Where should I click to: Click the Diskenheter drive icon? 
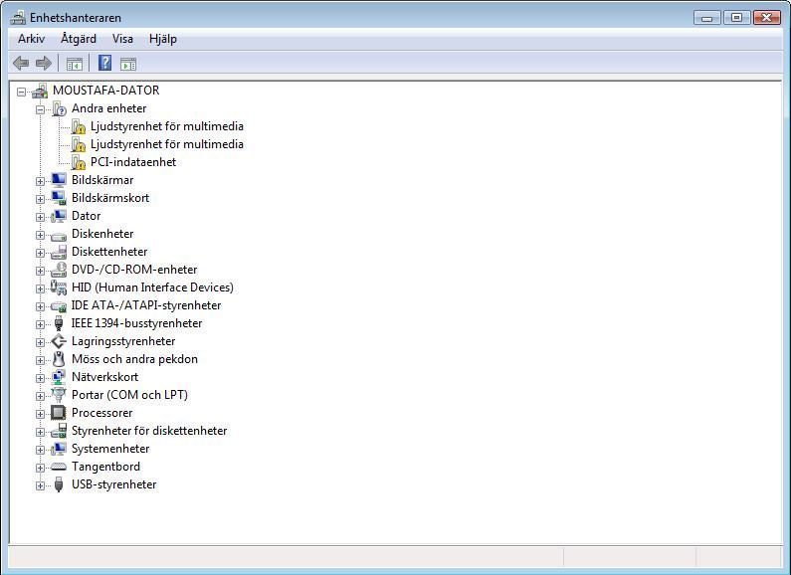pyautogui.click(x=59, y=235)
